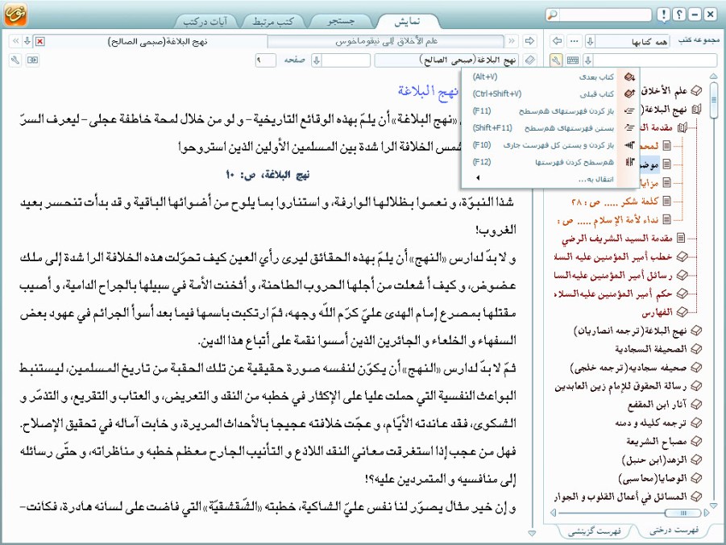This screenshot has width=726, height=545.
Task: Select صحیفه سجادیه(ترجمه خلجی) in tree
Action: click(629, 368)
